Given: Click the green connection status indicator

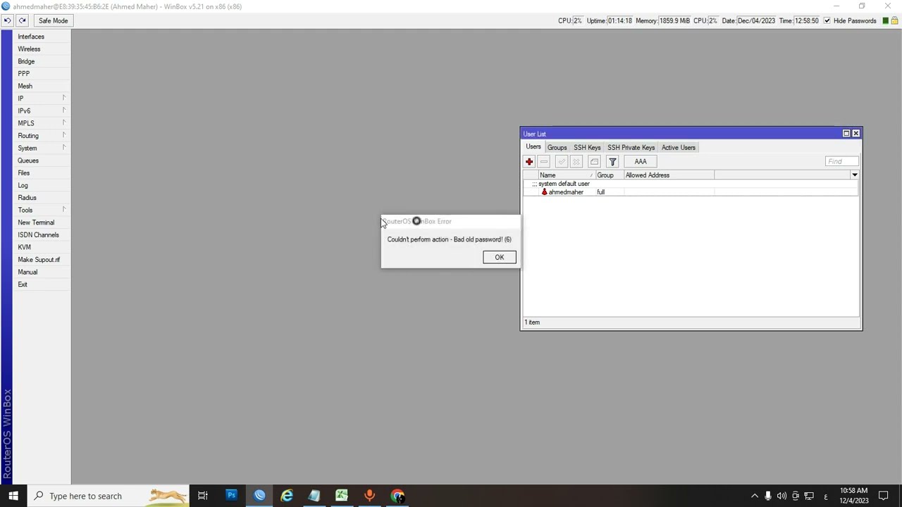Looking at the screenshot, I should coord(886,20).
